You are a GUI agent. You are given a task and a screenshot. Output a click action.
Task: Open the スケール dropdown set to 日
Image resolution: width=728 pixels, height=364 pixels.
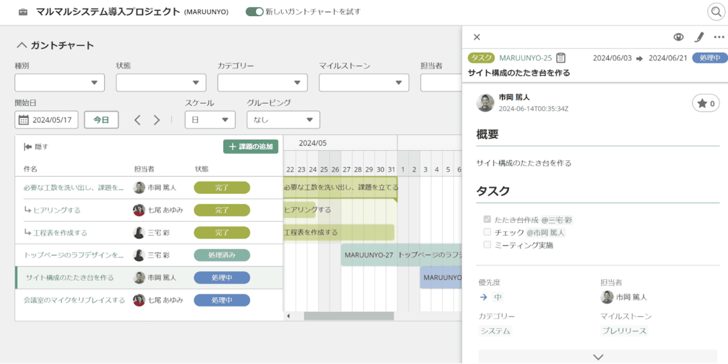[210, 120]
